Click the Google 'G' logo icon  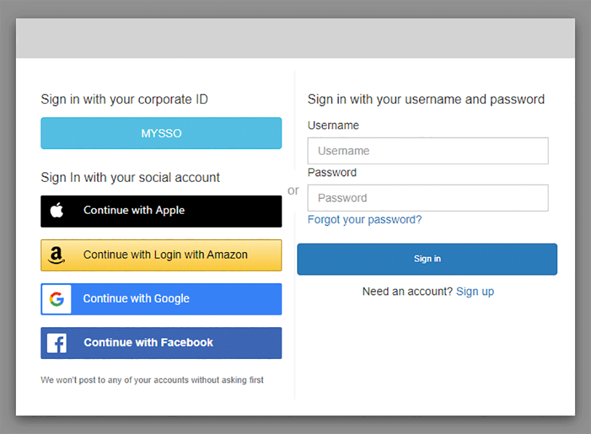point(56,299)
